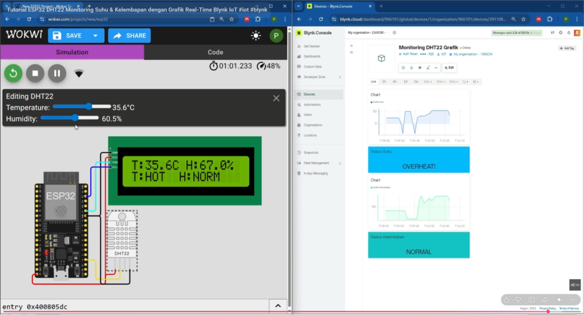Viewport: 584px width, 315px height.
Task: Click the SHARE button in Wokwi
Action: tap(129, 36)
